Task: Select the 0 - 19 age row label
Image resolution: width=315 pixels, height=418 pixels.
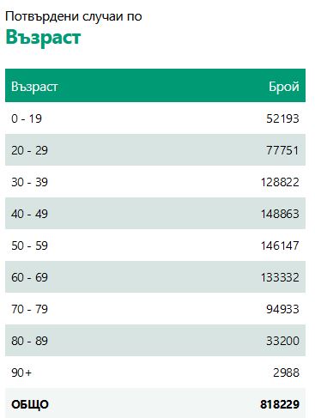Action: pos(27,118)
